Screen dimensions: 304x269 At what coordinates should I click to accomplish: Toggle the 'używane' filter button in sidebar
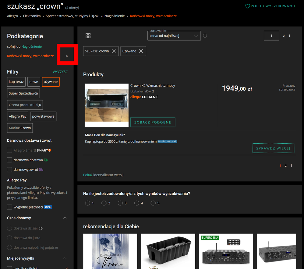coord(51,82)
